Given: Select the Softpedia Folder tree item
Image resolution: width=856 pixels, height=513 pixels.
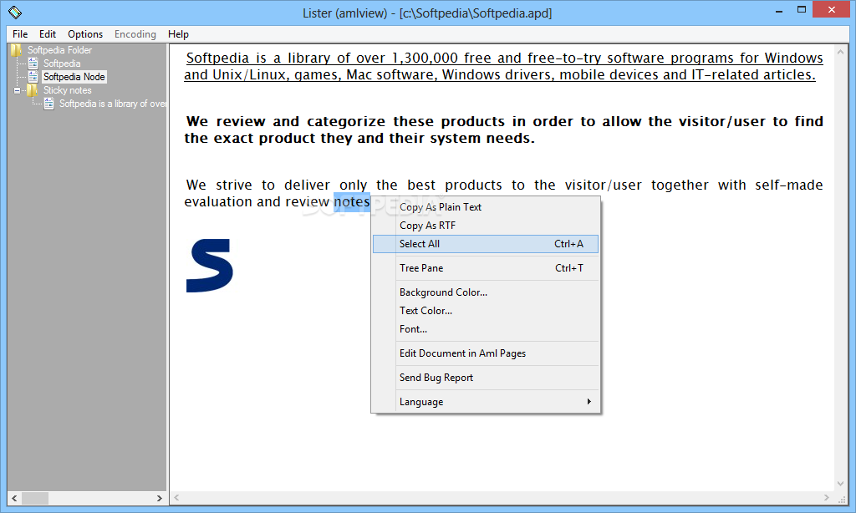Looking at the screenshot, I should coord(59,50).
